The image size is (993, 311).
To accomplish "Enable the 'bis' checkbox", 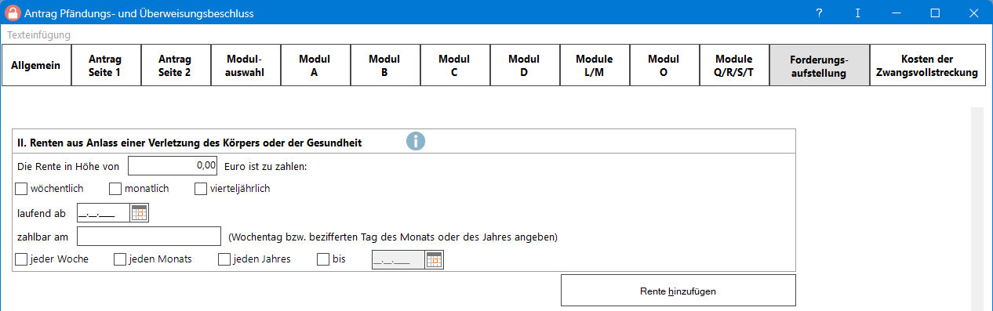I will click(x=323, y=259).
